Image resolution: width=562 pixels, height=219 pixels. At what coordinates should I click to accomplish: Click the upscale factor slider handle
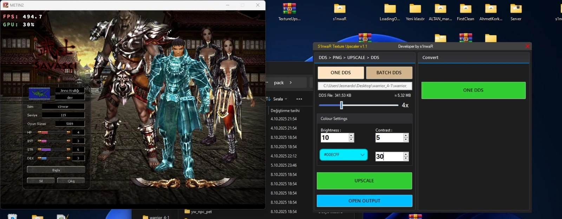[341, 105]
